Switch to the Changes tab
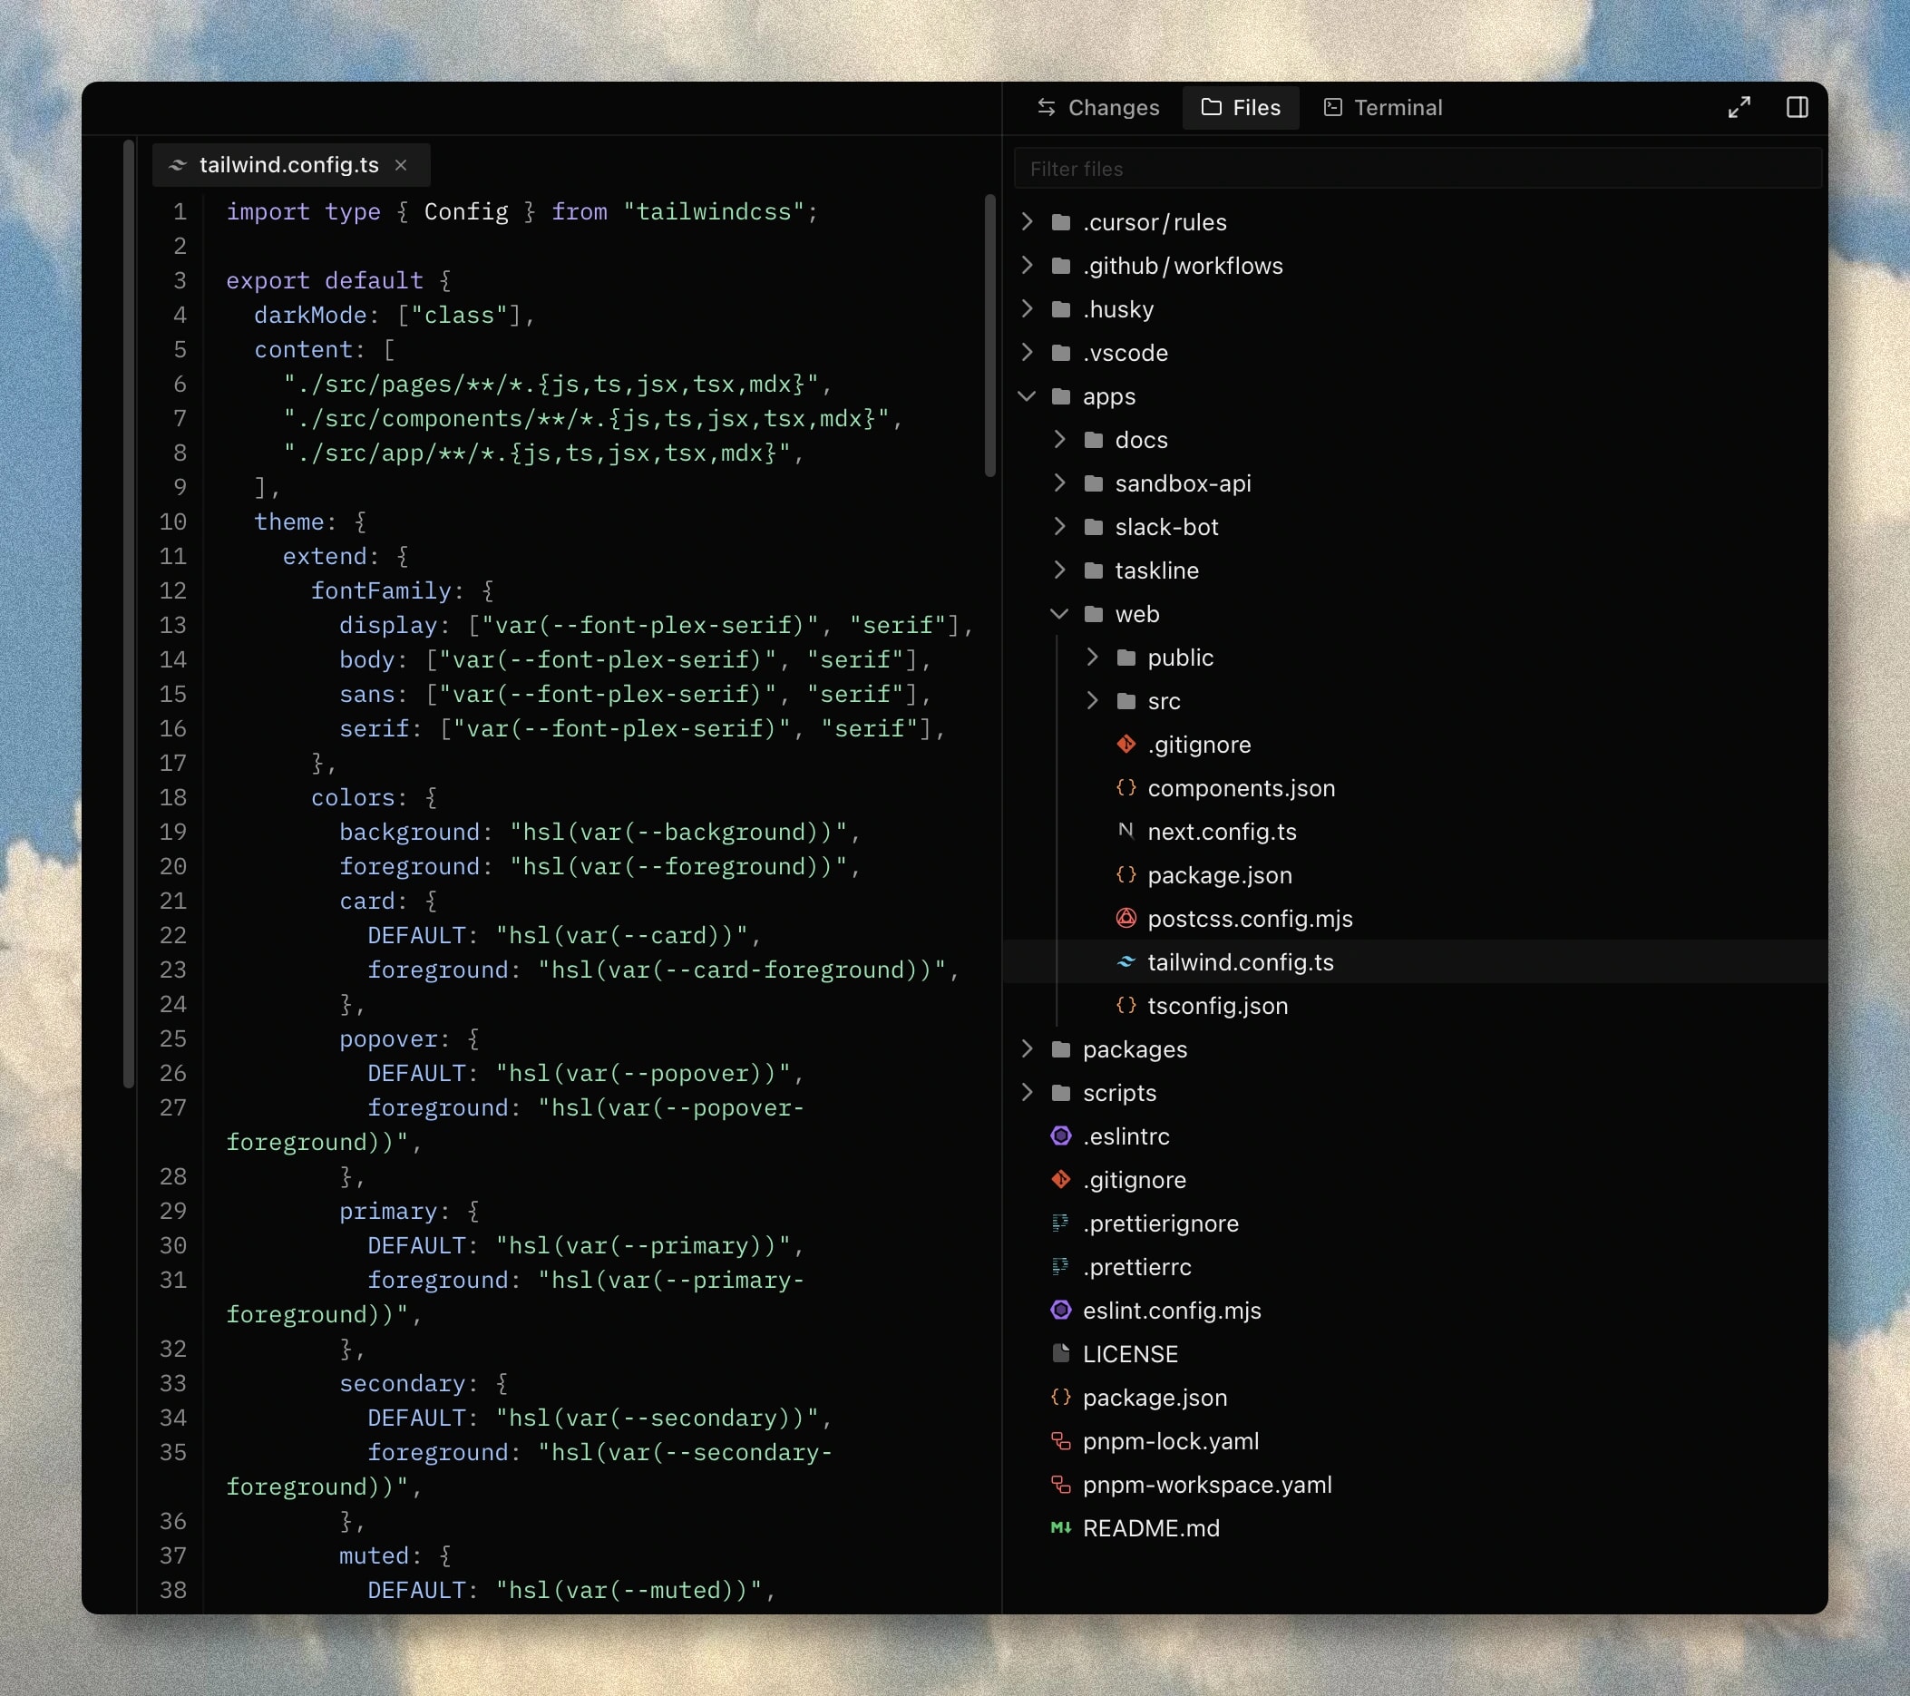 (x=1098, y=107)
